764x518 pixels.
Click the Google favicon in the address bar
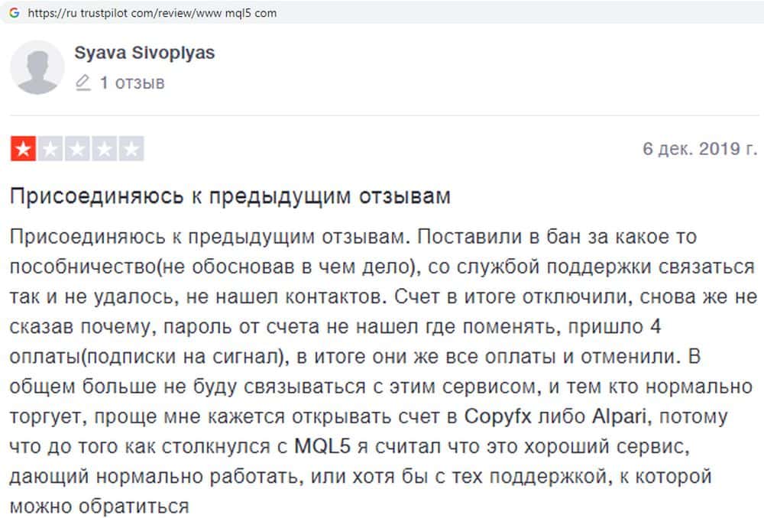coord(14,13)
